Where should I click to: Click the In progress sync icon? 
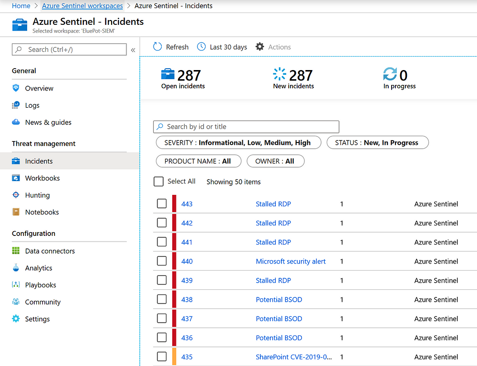point(390,74)
